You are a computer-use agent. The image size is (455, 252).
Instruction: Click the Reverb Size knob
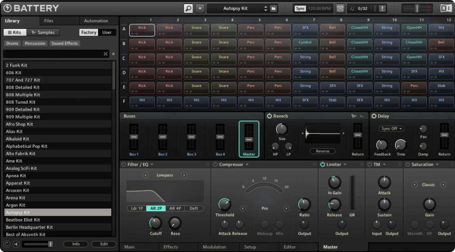(x=281, y=129)
